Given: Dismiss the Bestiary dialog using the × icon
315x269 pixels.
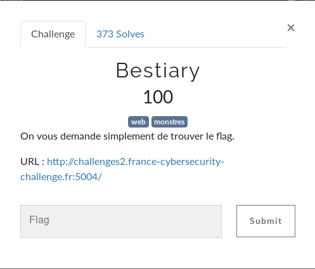Looking at the screenshot, I should [291, 28].
